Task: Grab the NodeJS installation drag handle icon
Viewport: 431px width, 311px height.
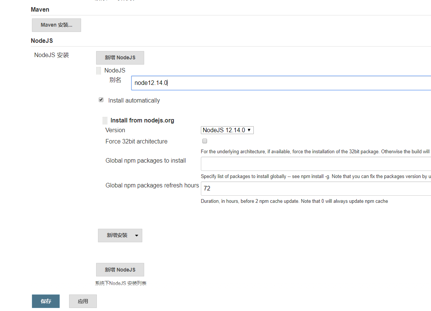Action: (98, 71)
